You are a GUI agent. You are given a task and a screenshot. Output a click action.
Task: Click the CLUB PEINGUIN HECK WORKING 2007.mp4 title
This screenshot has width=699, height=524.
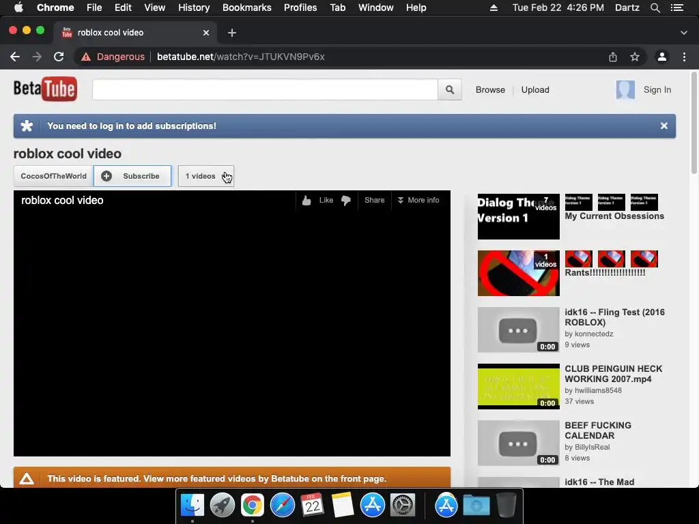click(x=614, y=374)
